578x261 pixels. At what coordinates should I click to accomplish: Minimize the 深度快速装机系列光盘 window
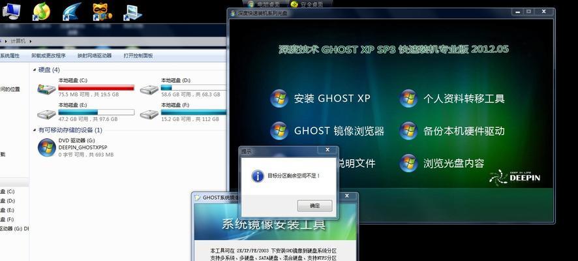[x=518, y=12]
